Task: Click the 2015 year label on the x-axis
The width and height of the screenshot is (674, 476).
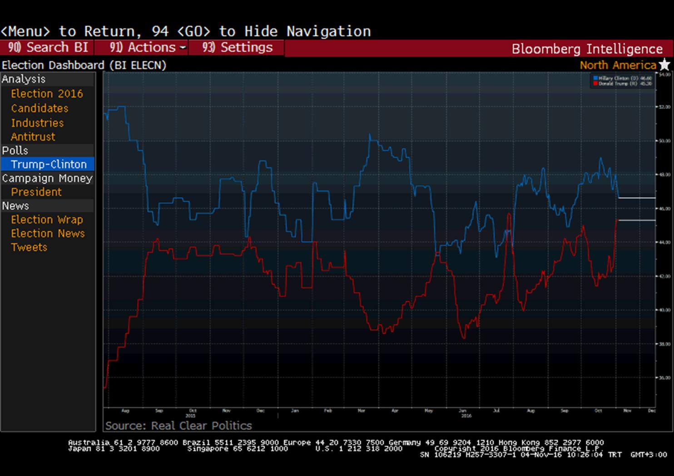Action: point(191,416)
